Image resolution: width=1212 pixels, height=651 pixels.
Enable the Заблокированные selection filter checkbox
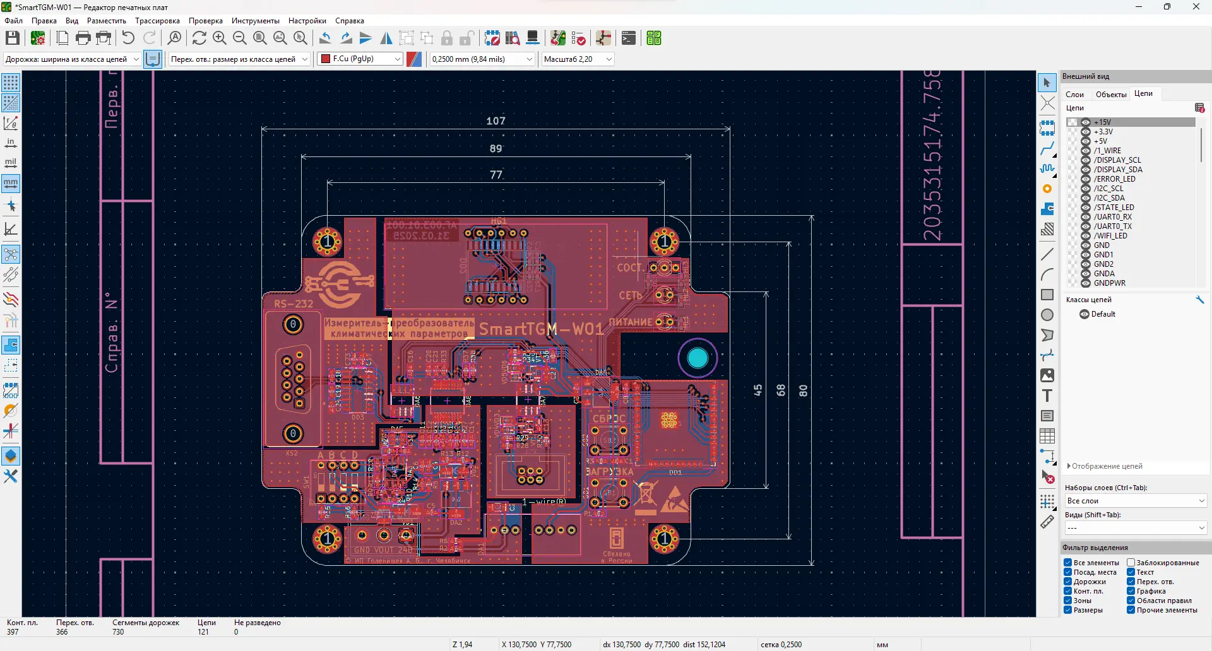coord(1131,563)
